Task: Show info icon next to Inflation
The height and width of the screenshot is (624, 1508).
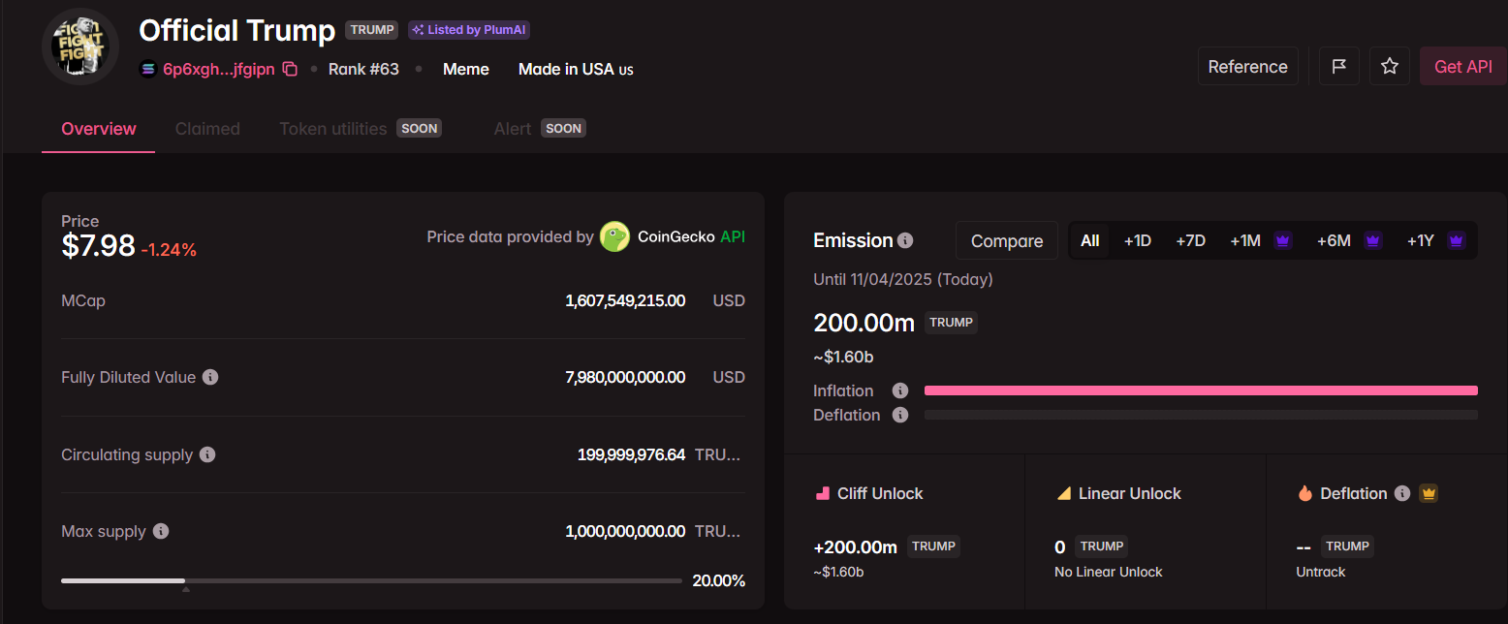Action: click(900, 390)
